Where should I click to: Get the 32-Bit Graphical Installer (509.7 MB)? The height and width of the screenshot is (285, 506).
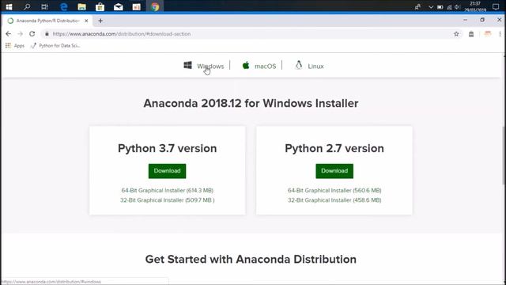168,200
